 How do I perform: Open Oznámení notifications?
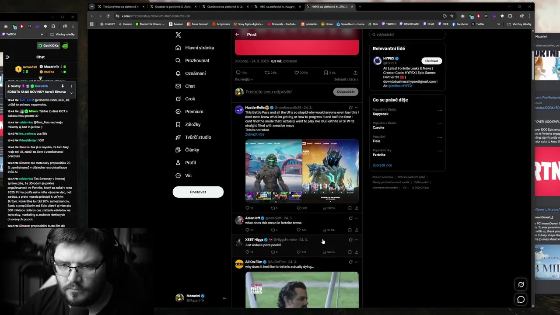[x=190, y=73]
